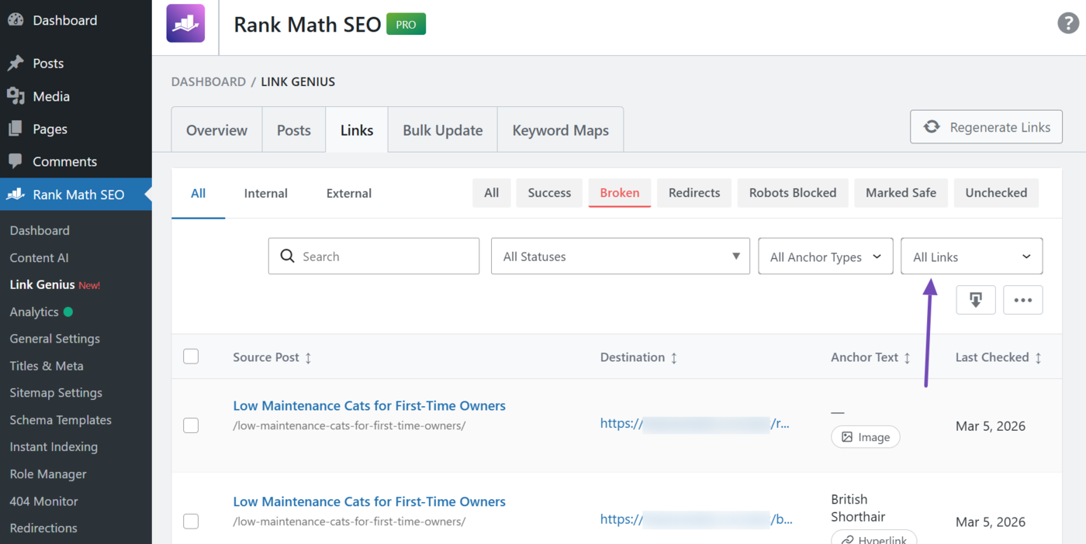The image size is (1086, 544).
Task: Open first Low Maintenance Cats post link
Action: coord(369,406)
